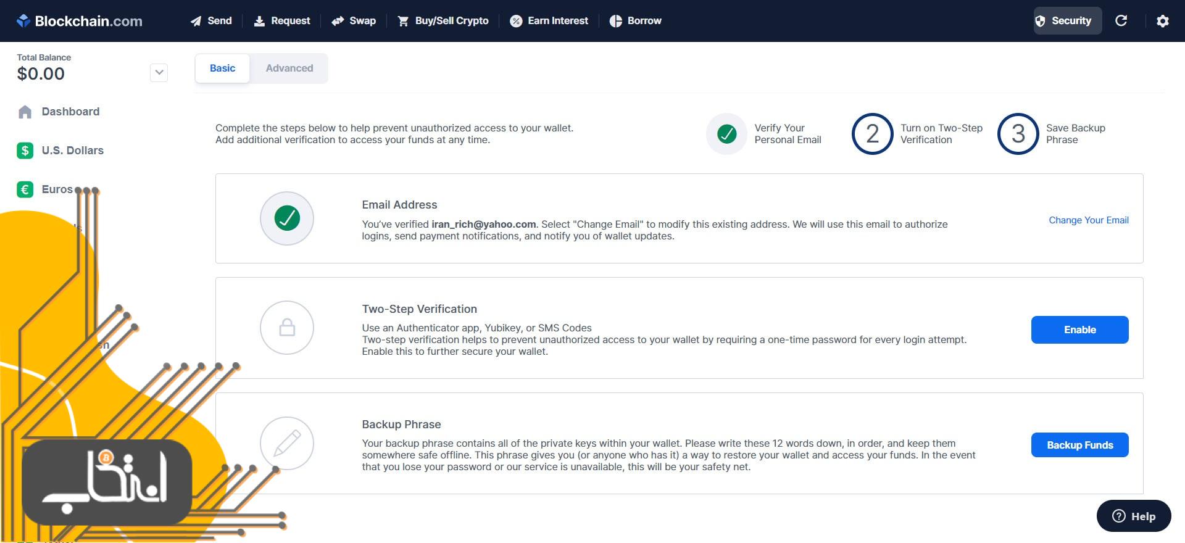The image size is (1185, 543).
Task: Click step 2 circle for Two-Step Verification
Action: [x=873, y=134]
